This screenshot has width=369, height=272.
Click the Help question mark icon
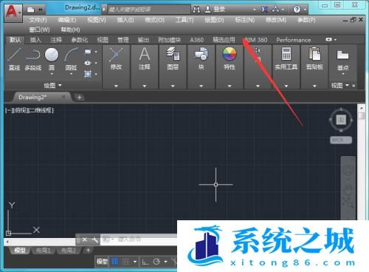(x=297, y=10)
